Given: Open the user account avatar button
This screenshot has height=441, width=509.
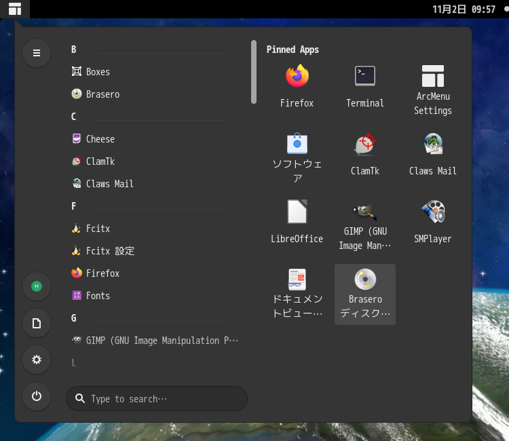Looking at the screenshot, I should [37, 286].
